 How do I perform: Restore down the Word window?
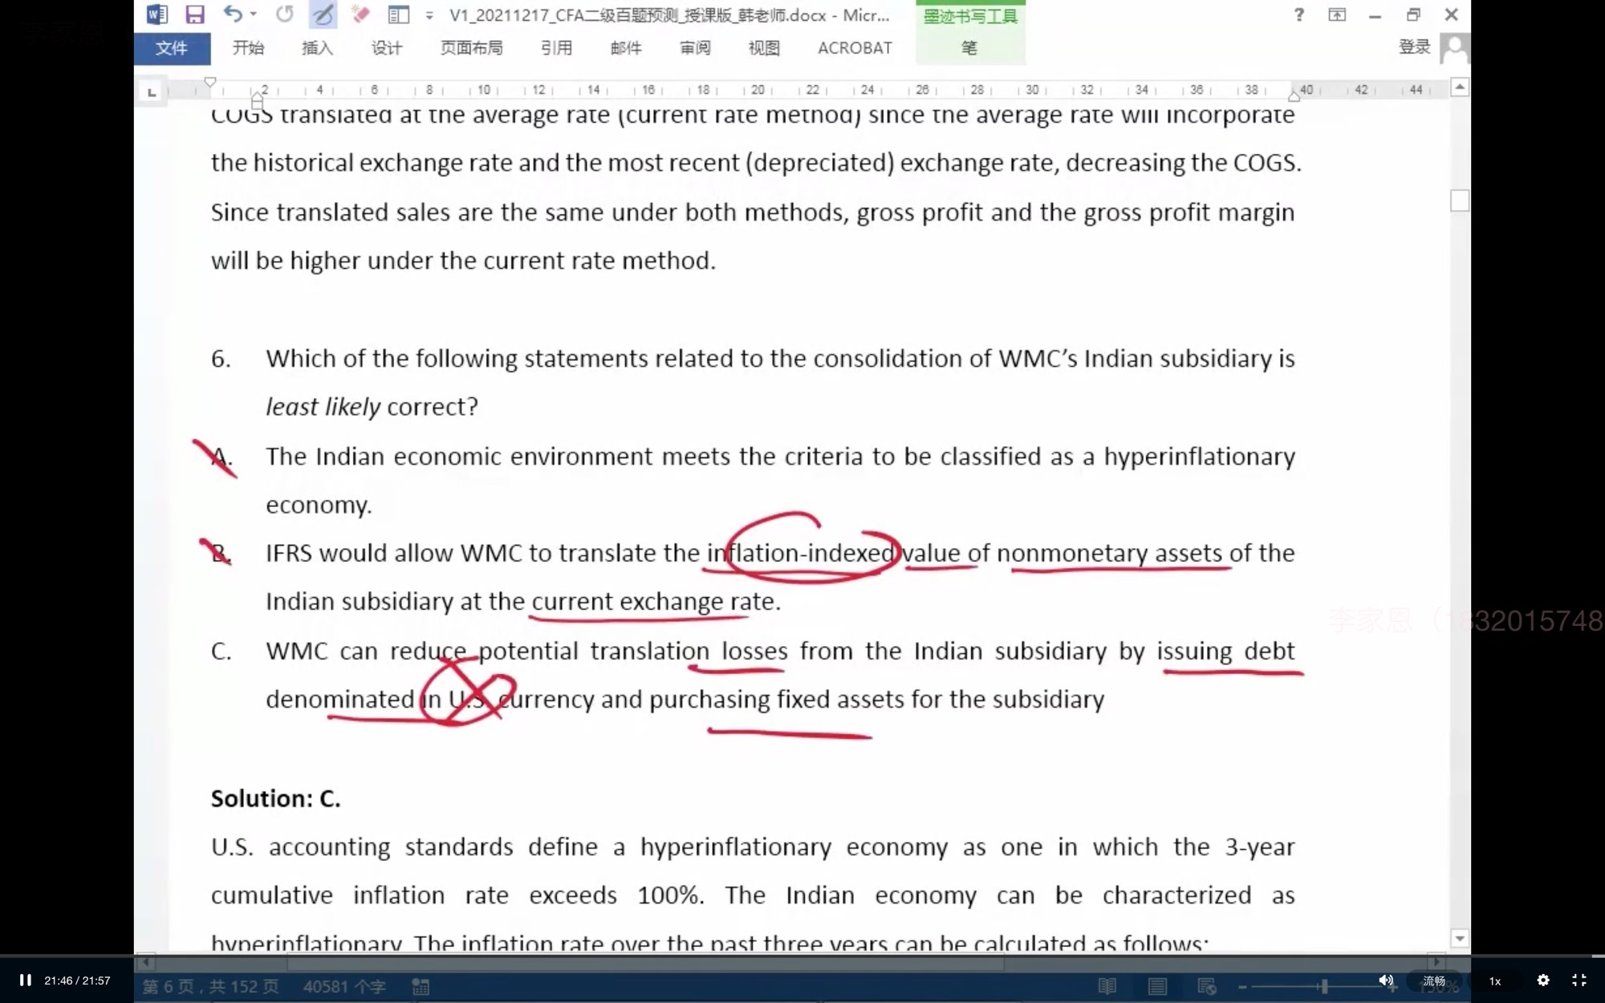(x=1413, y=14)
